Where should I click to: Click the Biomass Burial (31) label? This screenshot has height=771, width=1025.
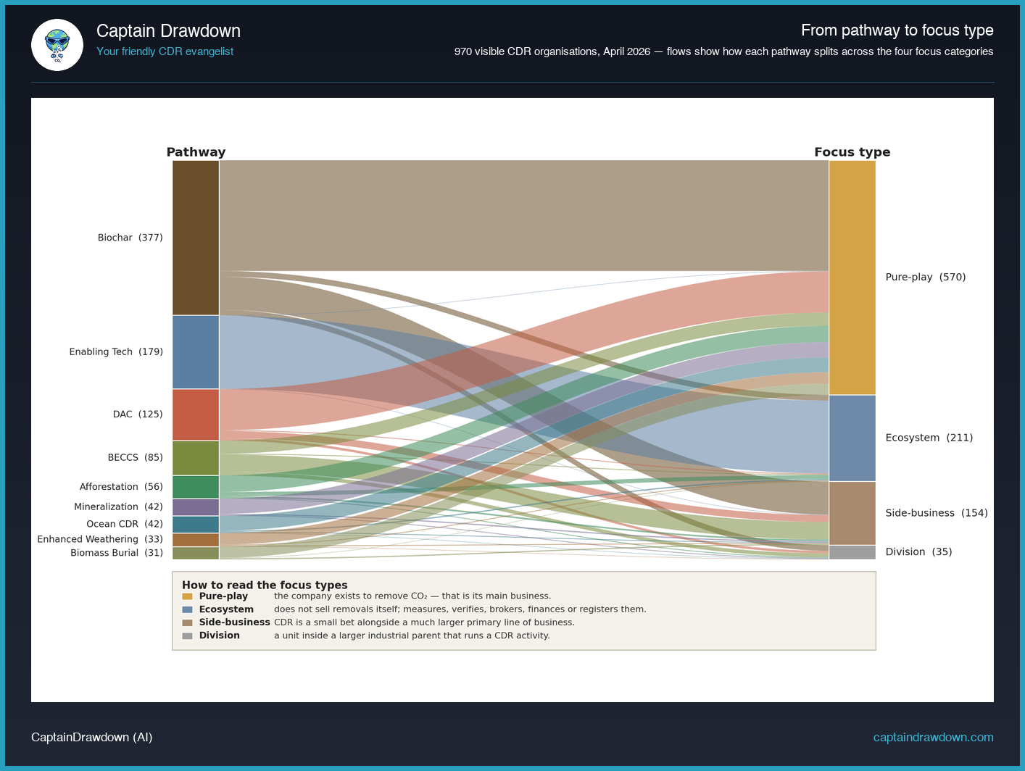pos(116,553)
